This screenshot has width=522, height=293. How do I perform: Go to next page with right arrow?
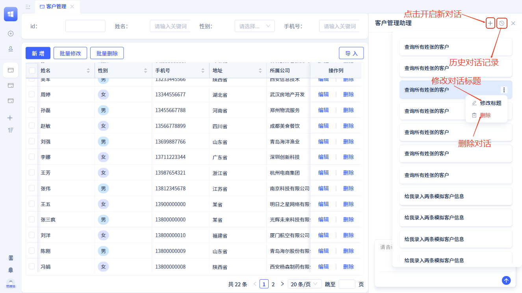[282, 284]
